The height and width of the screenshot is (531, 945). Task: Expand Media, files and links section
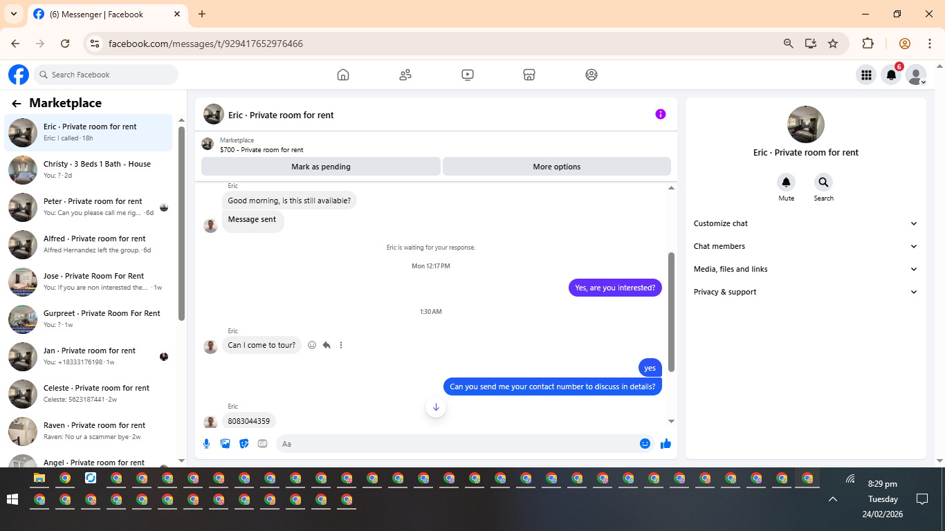pos(806,269)
